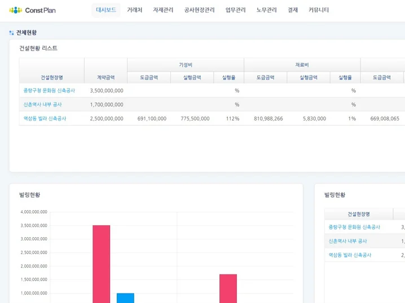Open the 대시보드 menu
The image size is (405, 303).
tap(106, 10)
